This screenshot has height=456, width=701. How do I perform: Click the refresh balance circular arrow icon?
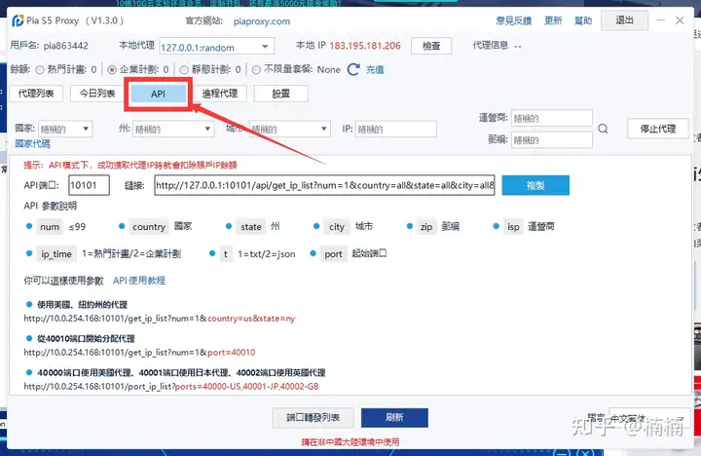click(353, 69)
